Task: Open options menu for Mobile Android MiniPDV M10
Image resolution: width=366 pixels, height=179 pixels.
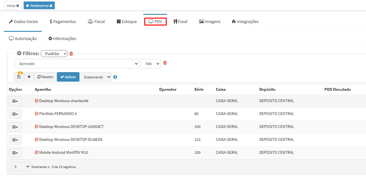Action: (15, 153)
